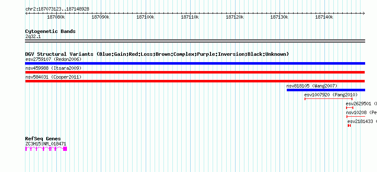377x172 pixels.
Task: Click the 187140k ruler tick label
Action: (324, 17)
